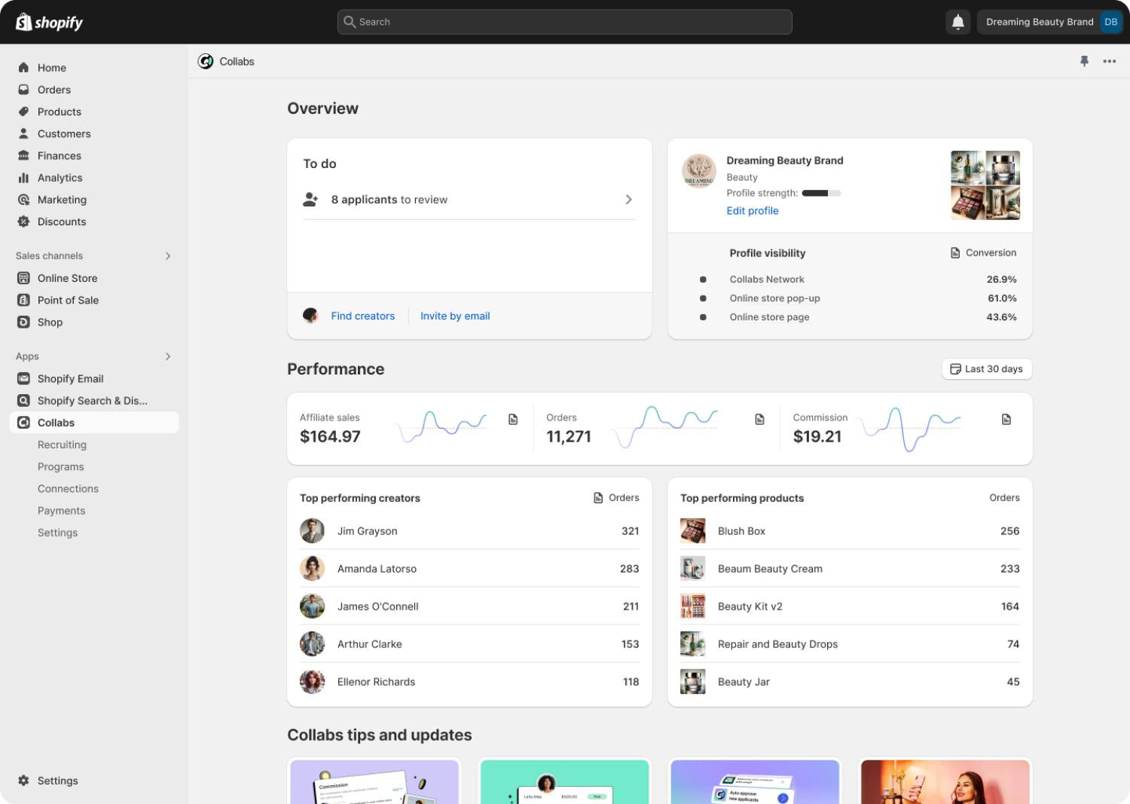
Task: Click the notification bell icon
Action: [957, 22]
